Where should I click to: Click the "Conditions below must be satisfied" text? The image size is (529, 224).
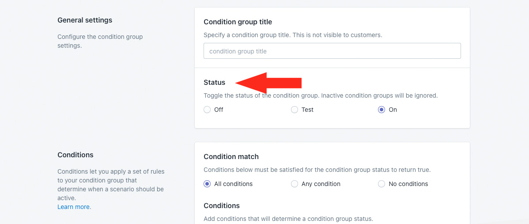[317, 170]
